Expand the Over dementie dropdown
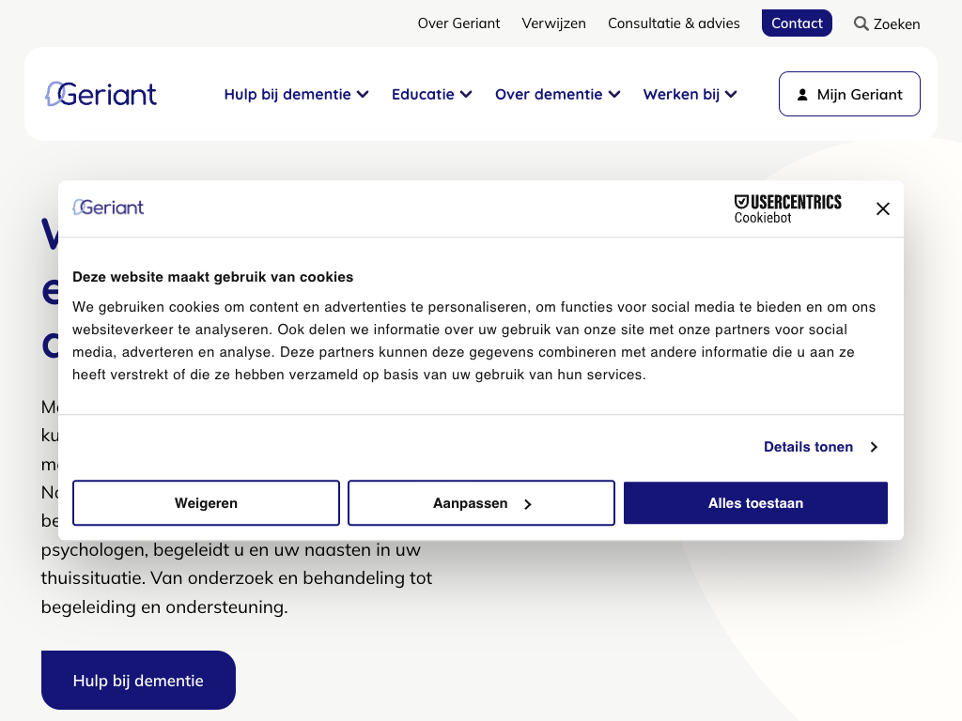The width and height of the screenshot is (962, 721). coord(557,94)
